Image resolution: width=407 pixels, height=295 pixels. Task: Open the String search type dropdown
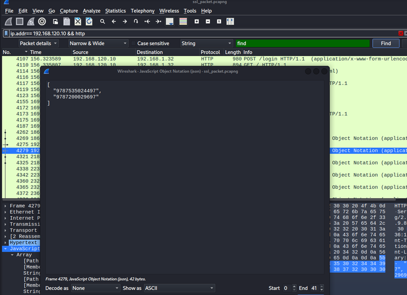click(x=207, y=43)
